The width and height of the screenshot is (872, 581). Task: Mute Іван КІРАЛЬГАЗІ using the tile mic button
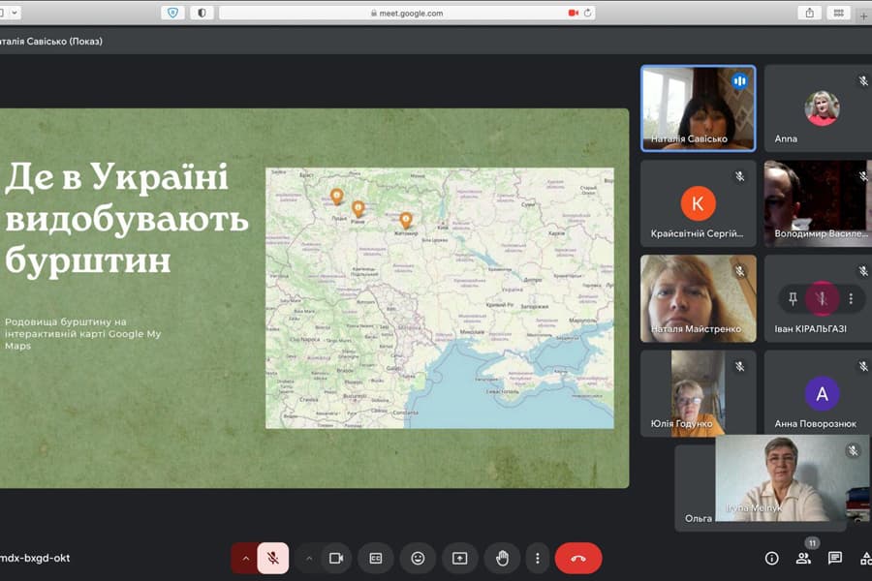tap(822, 298)
